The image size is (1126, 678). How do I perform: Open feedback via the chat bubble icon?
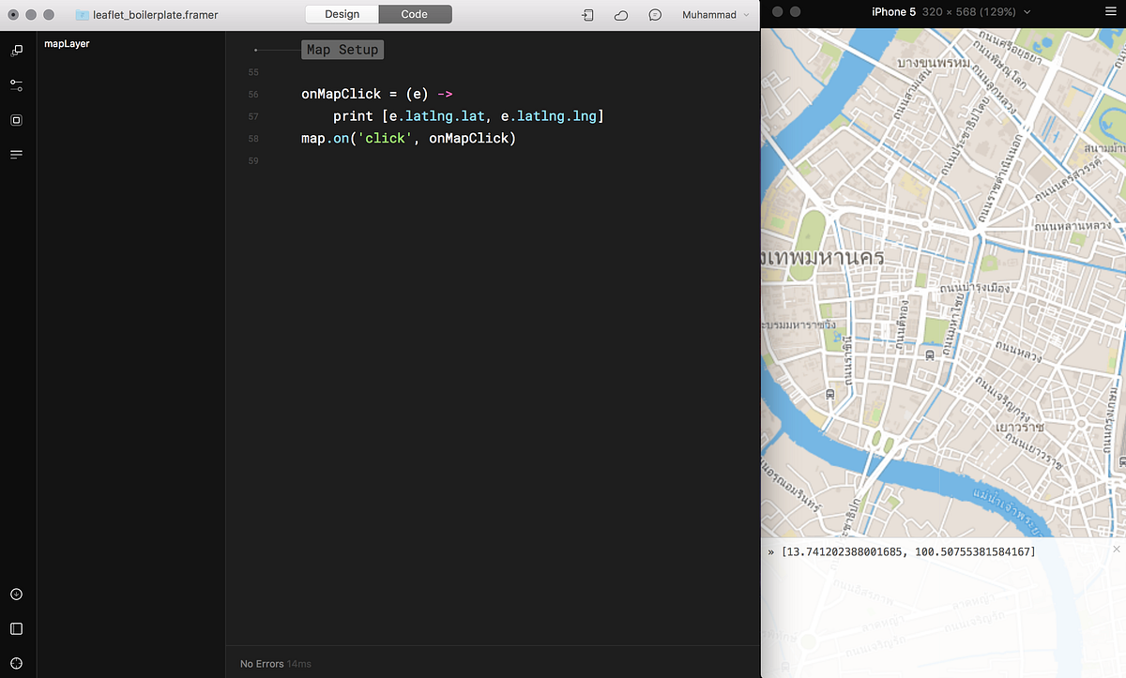tap(655, 14)
